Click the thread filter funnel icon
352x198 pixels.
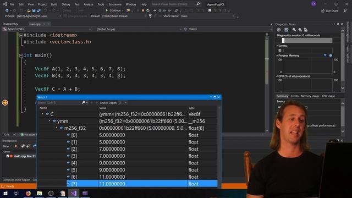pyautogui.click(x=150, y=16)
